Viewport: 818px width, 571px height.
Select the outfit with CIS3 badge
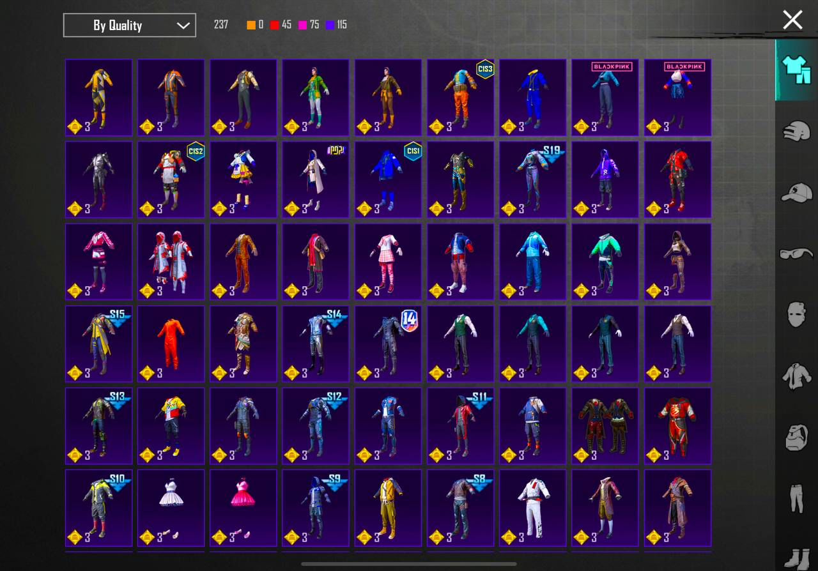coord(460,98)
